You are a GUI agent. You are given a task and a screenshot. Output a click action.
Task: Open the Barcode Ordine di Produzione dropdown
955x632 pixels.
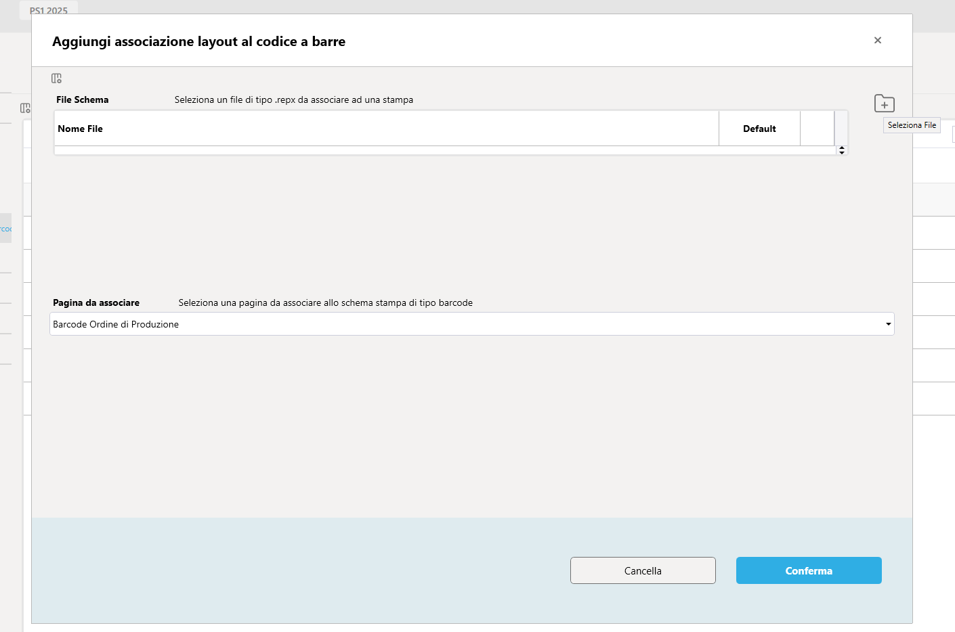pyautogui.click(x=472, y=324)
